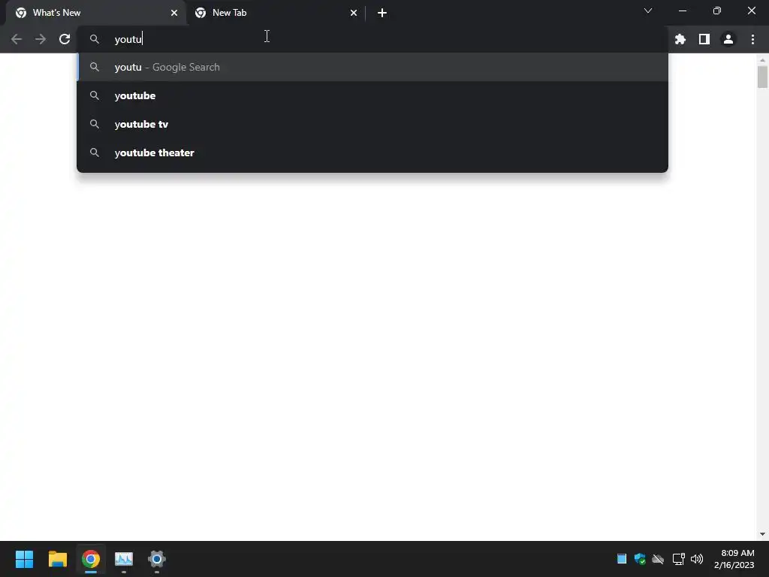The image size is (769, 577).
Task: Open File Explorer from the taskbar
Action: tap(57, 559)
